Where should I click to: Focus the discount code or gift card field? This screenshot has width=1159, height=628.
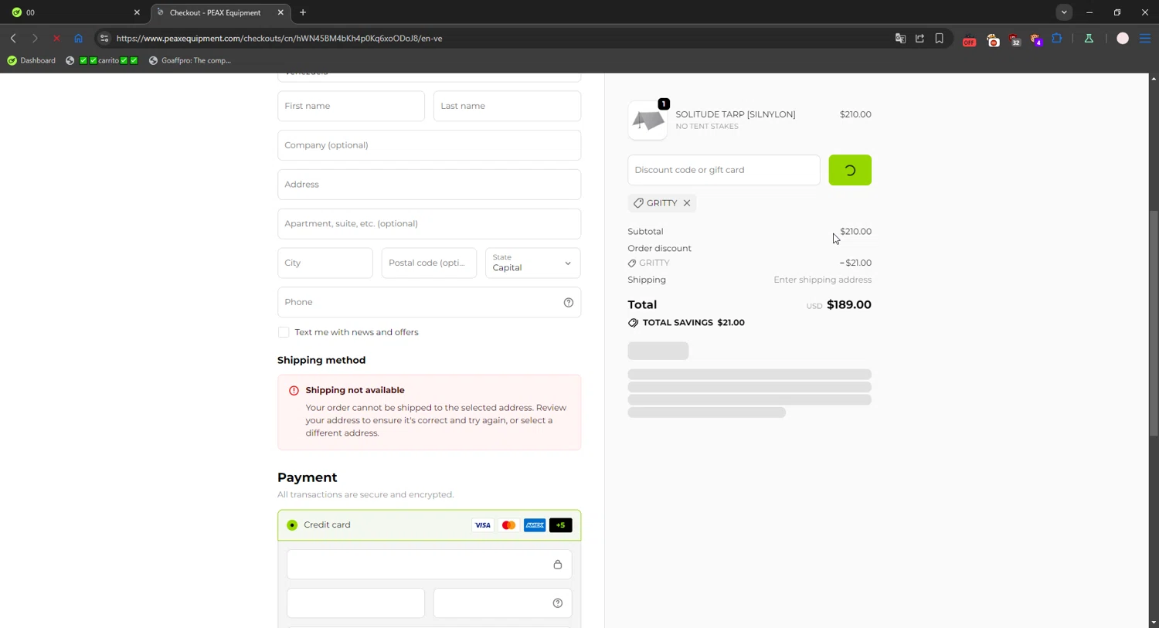pos(724,170)
